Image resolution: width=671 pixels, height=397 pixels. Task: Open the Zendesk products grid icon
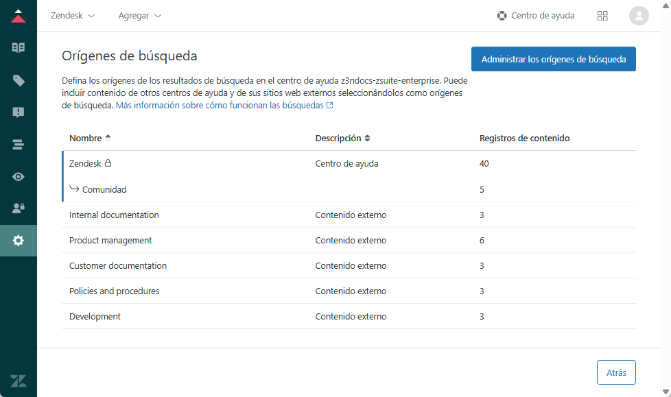tap(602, 16)
